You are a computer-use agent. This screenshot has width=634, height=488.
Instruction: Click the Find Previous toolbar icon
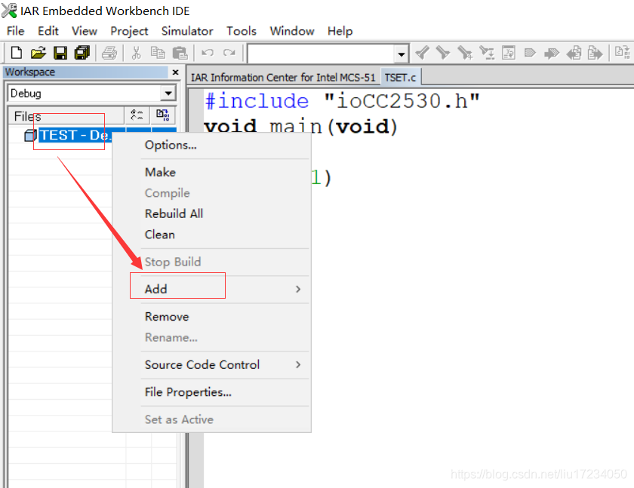point(443,53)
